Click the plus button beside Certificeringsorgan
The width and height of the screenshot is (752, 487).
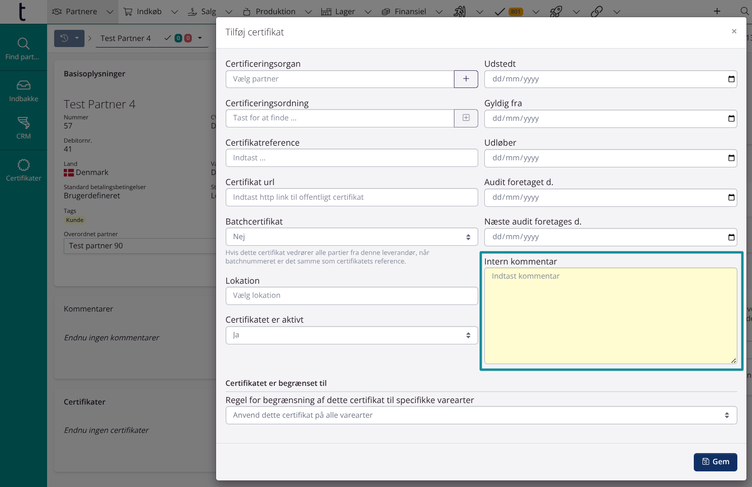point(466,79)
